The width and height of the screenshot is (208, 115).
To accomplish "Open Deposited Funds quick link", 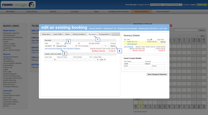I will (9, 104).
